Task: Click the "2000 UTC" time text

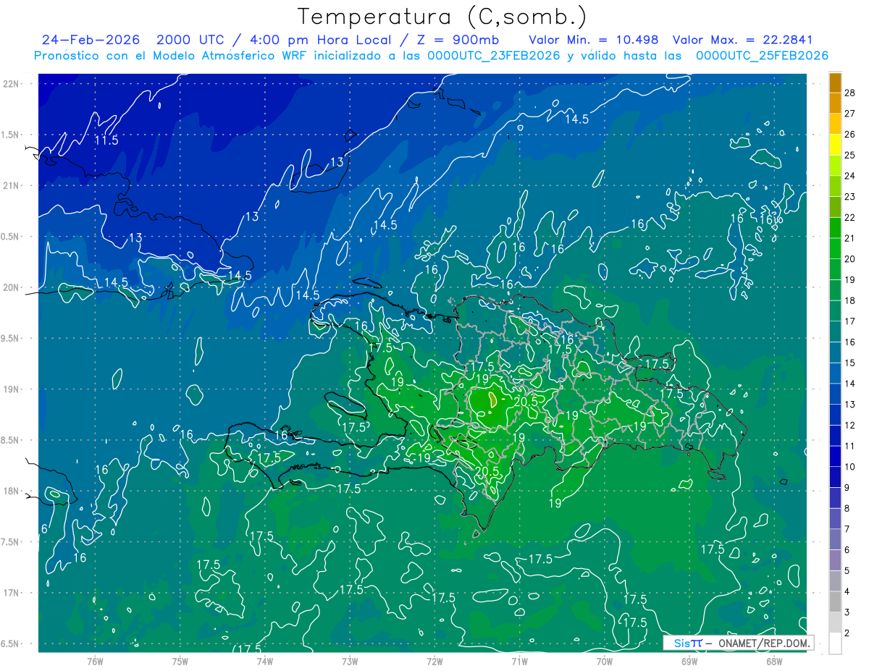Action: 190,40
